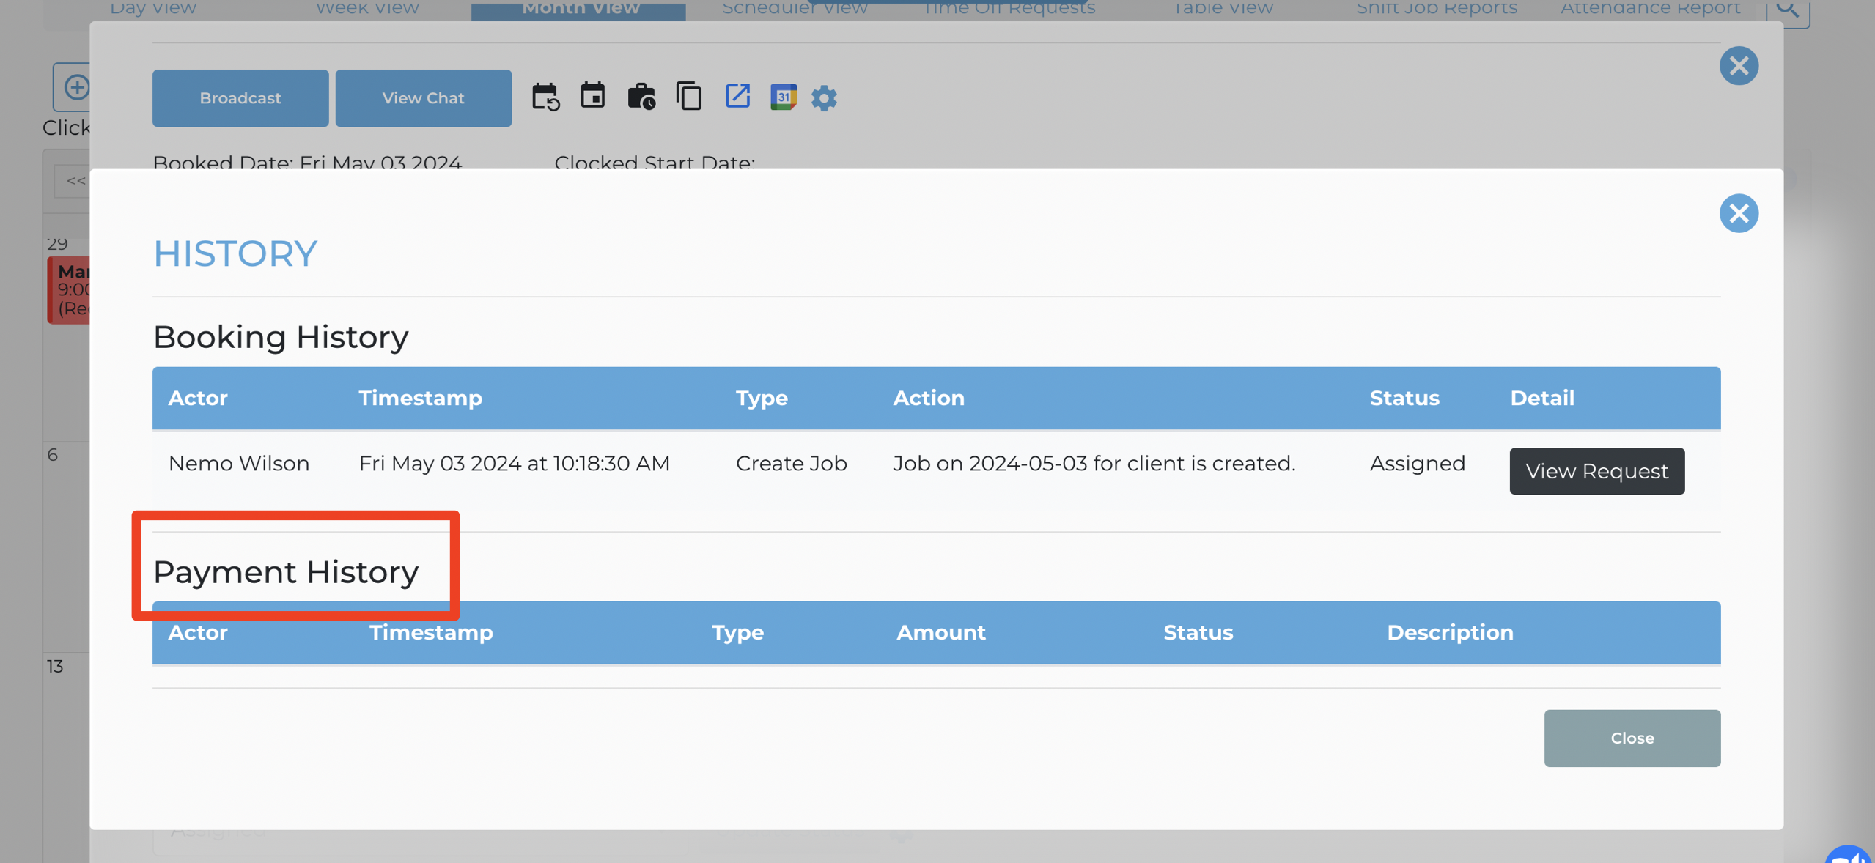Click the Broadcast button
The image size is (1875, 863).
tap(240, 98)
